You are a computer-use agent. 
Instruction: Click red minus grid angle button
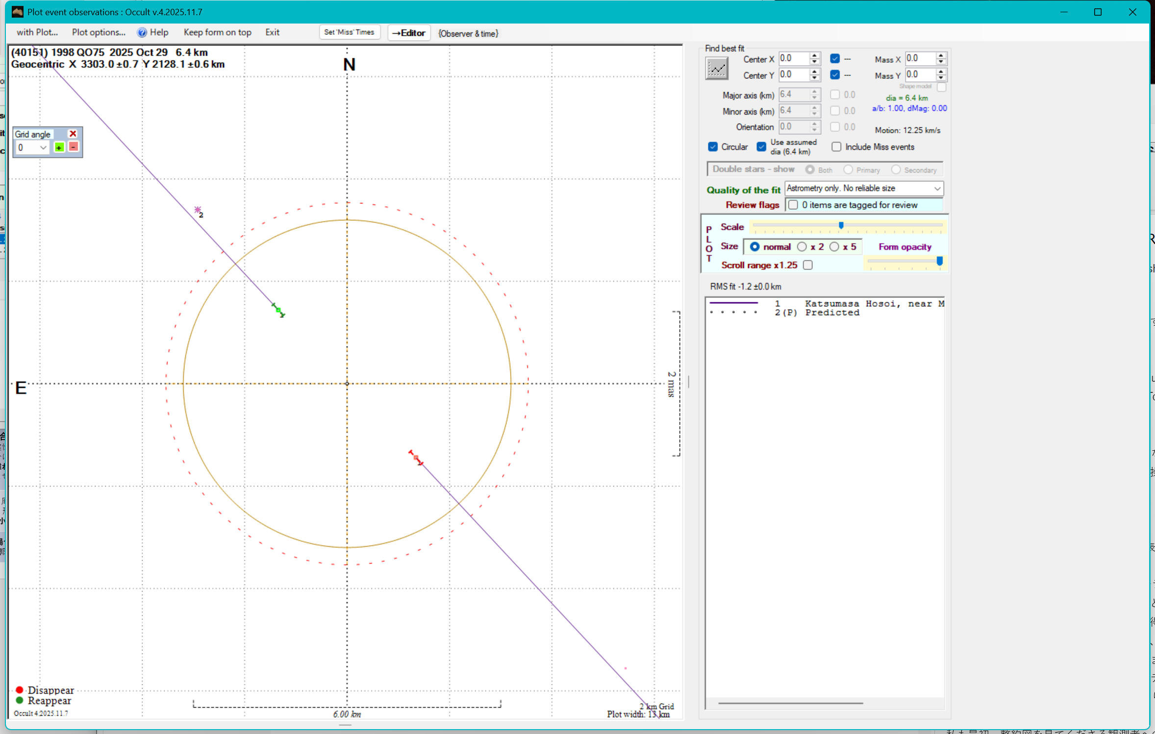pyautogui.click(x=73, y=147)
